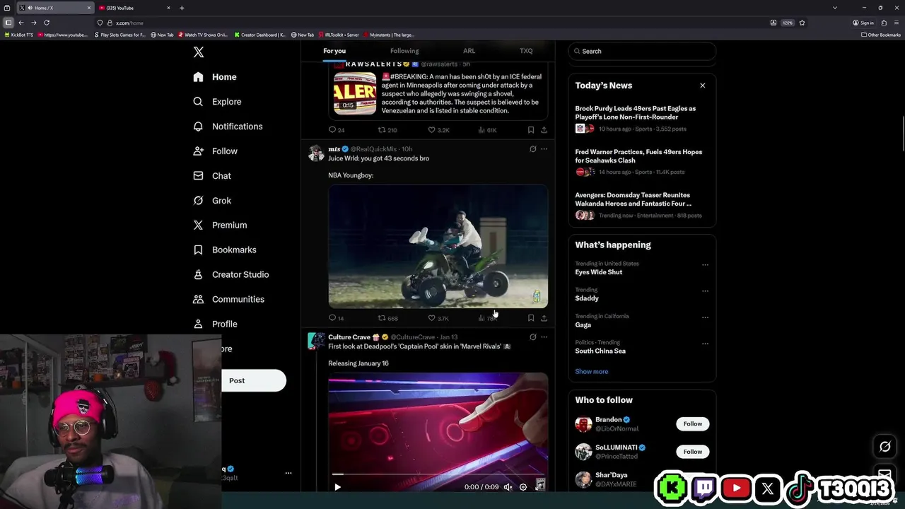This screenshot has width=905, height=509.
Task: Open the browser hamburger menu
Action: pyautogui.click(x=897, y=23)
